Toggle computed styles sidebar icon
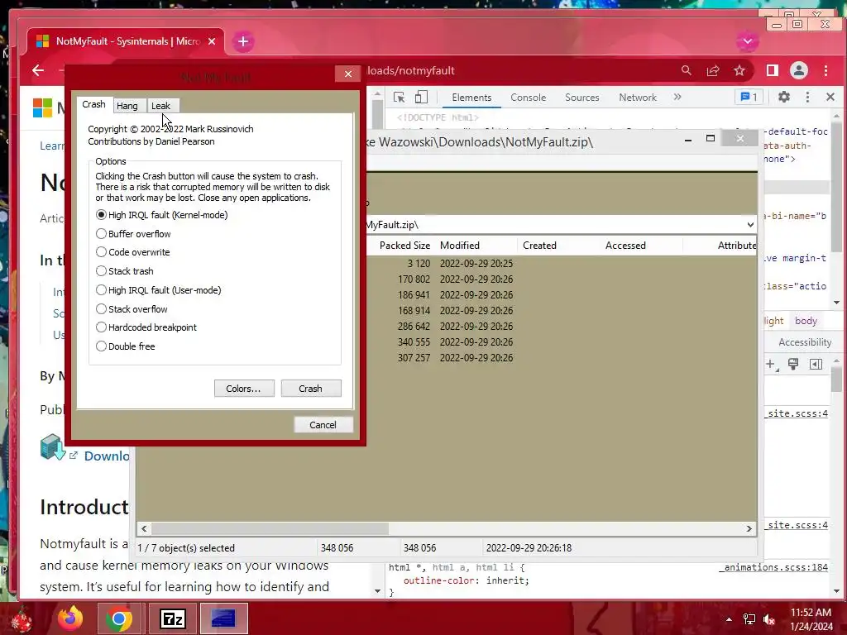847x635 pixels. coord(816,365)
